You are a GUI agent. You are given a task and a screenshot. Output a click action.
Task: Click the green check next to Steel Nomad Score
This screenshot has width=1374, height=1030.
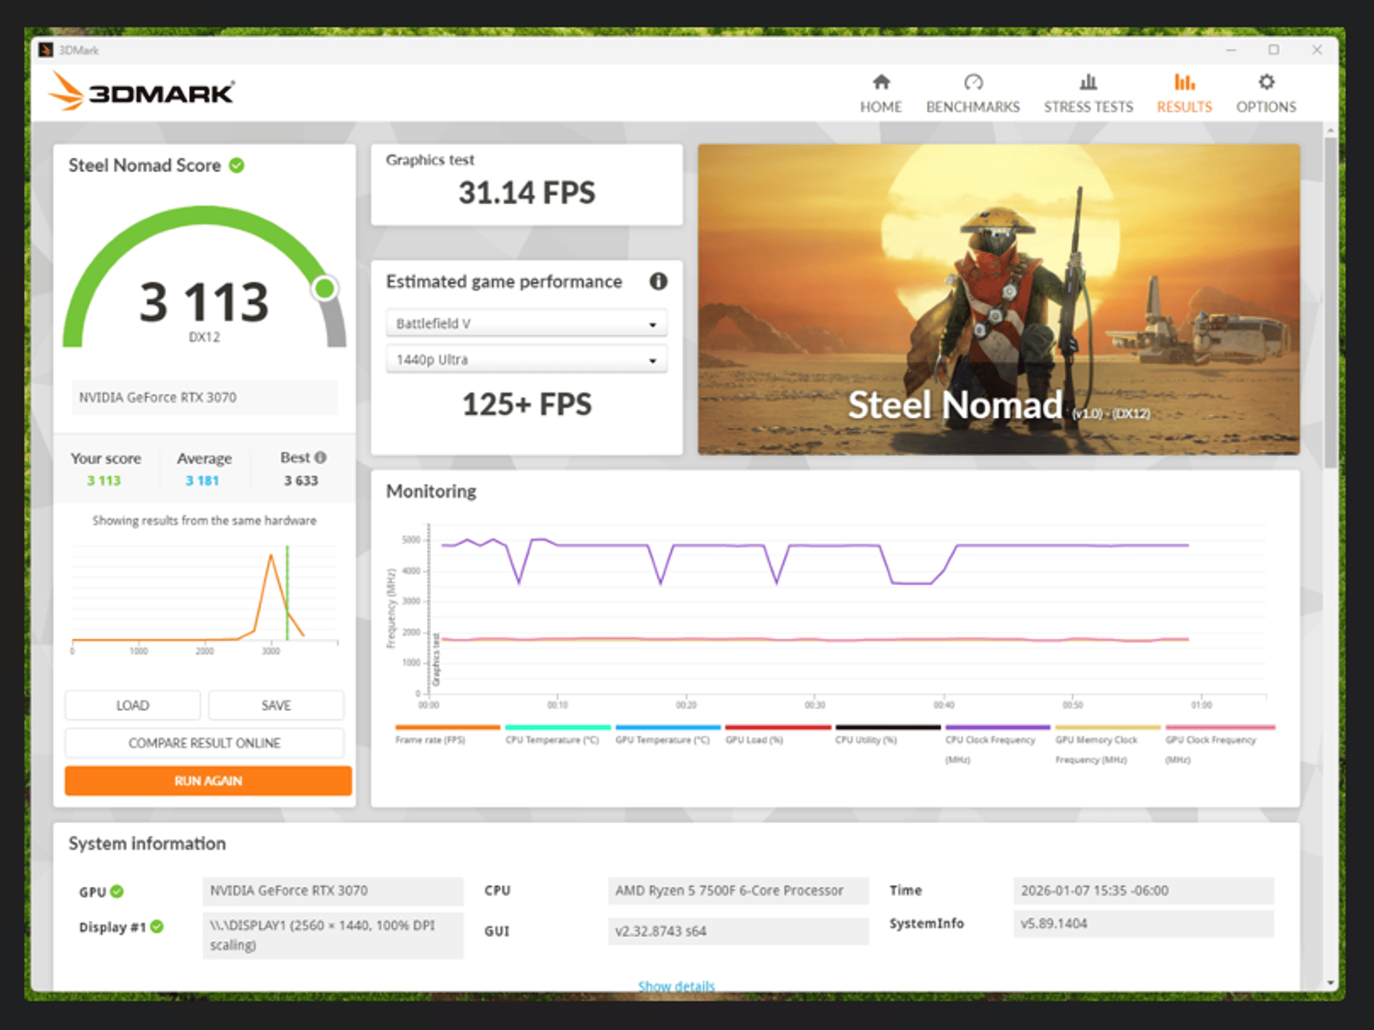pos(237,165)
